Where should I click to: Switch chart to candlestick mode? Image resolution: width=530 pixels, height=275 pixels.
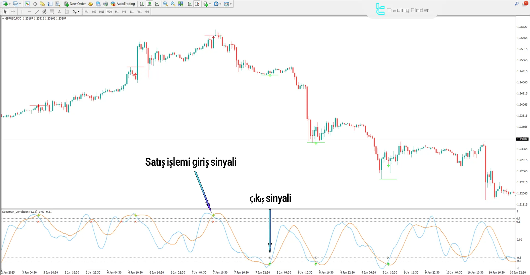149,4
